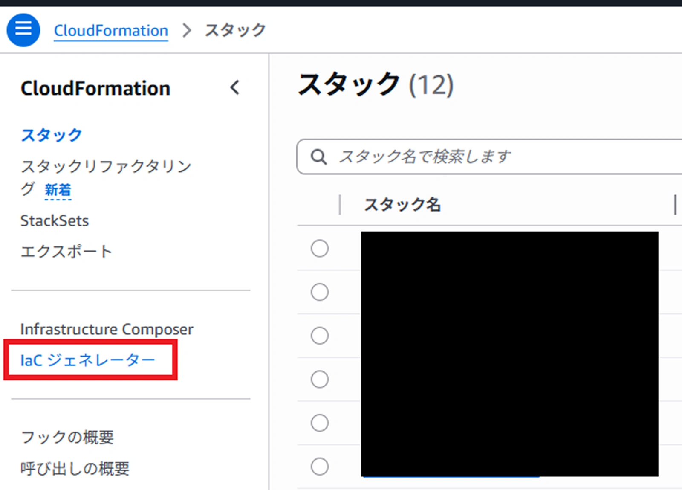
Task: Select the third stack radio button
Action: (x=320, y=336)
